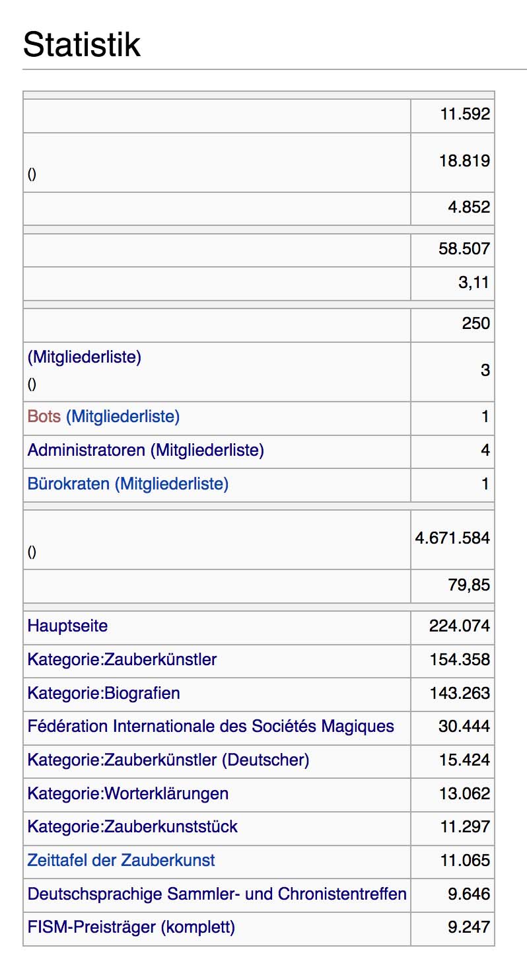Open Mitgliederliste next to Bots
Screen dimensions: 527x975
[123, 417]
